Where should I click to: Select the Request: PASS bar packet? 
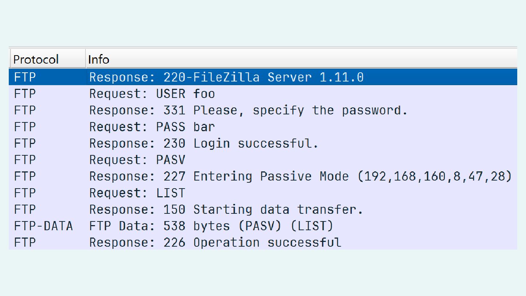(x=263, y=127)
